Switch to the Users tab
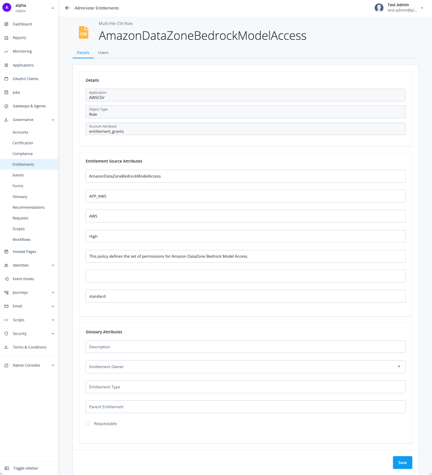This screenshot has width=432, height=475. pos(103,53)
